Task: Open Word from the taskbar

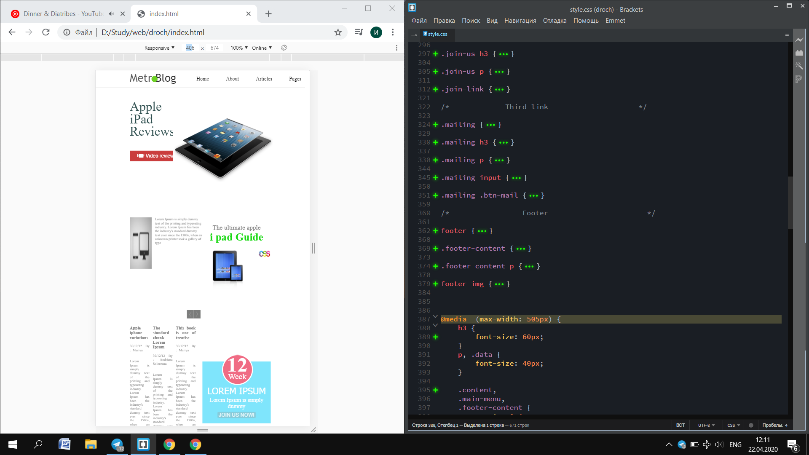Action: pyautogui.click(x=64, y=444)
